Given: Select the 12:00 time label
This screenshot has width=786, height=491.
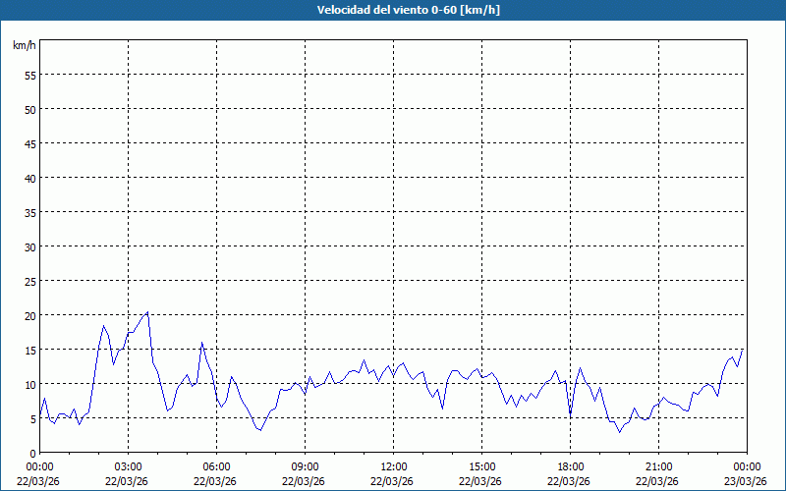Looking at the screenshot, I should click(x=393, y=466).
